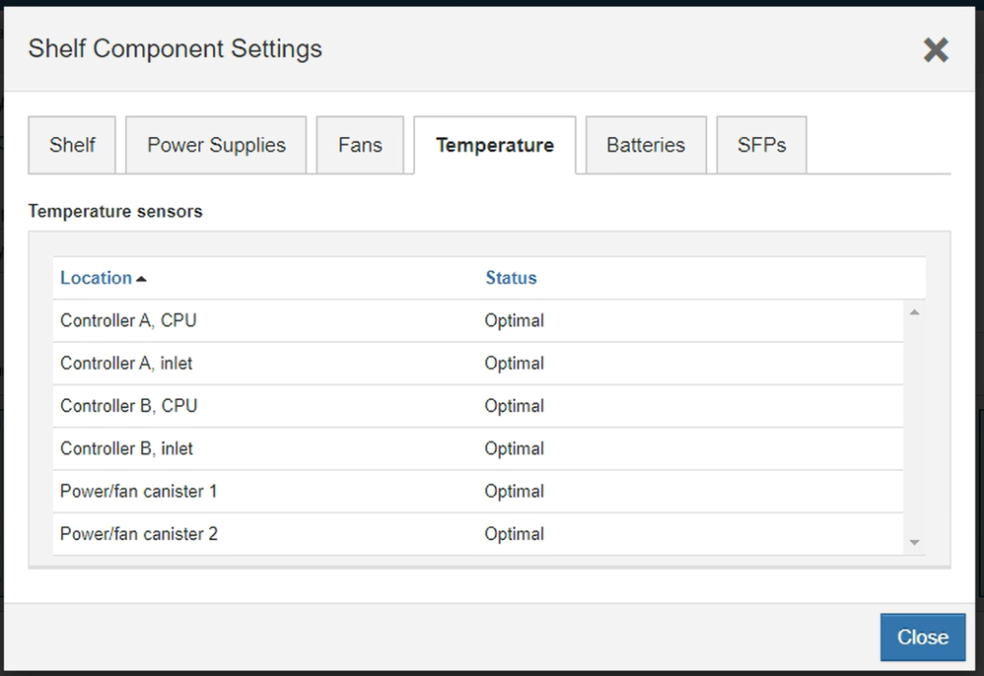
Task: Click Optimal status for Controller A, CPU
Action: [x=514, y=321]
